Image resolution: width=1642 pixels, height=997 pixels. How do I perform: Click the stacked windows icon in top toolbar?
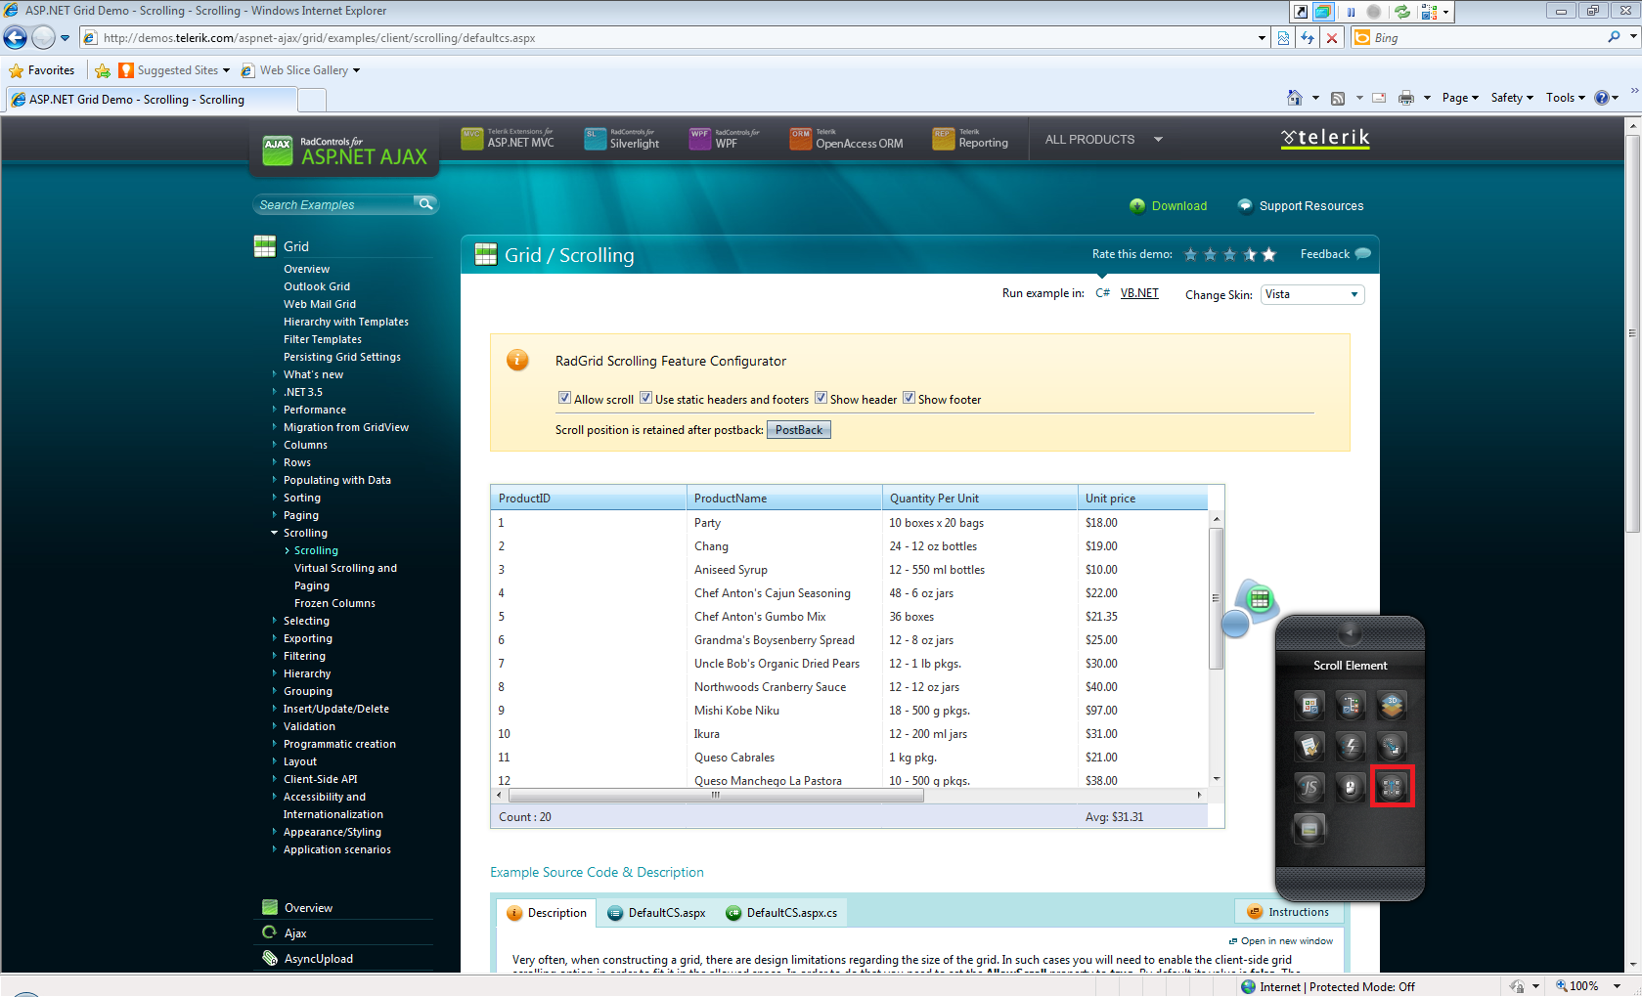point(1324,12)
